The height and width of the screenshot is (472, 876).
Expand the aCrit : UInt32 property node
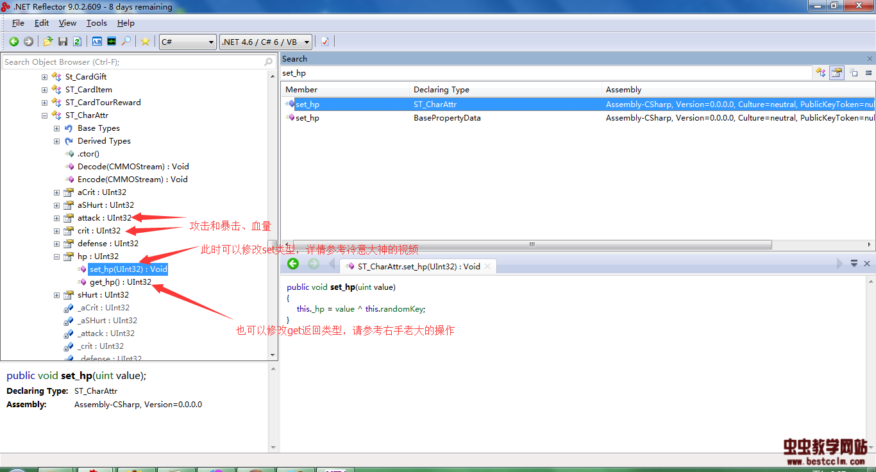click(56, 192)
